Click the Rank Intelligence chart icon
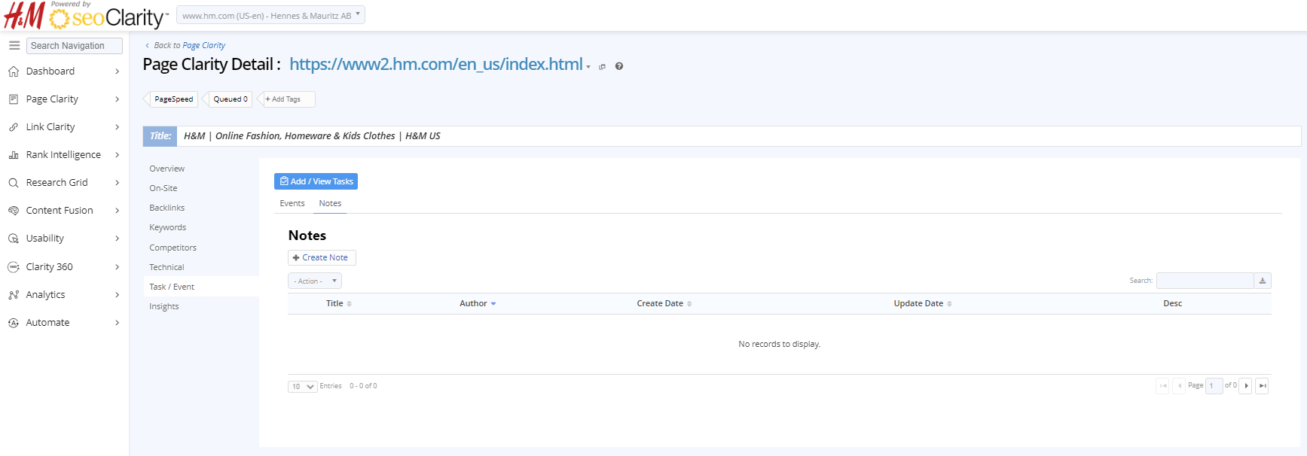 [x=14, y=155]
